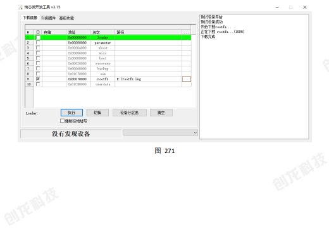Click the 切换 button
Screen dimensions: 329x234
(97, 113)
